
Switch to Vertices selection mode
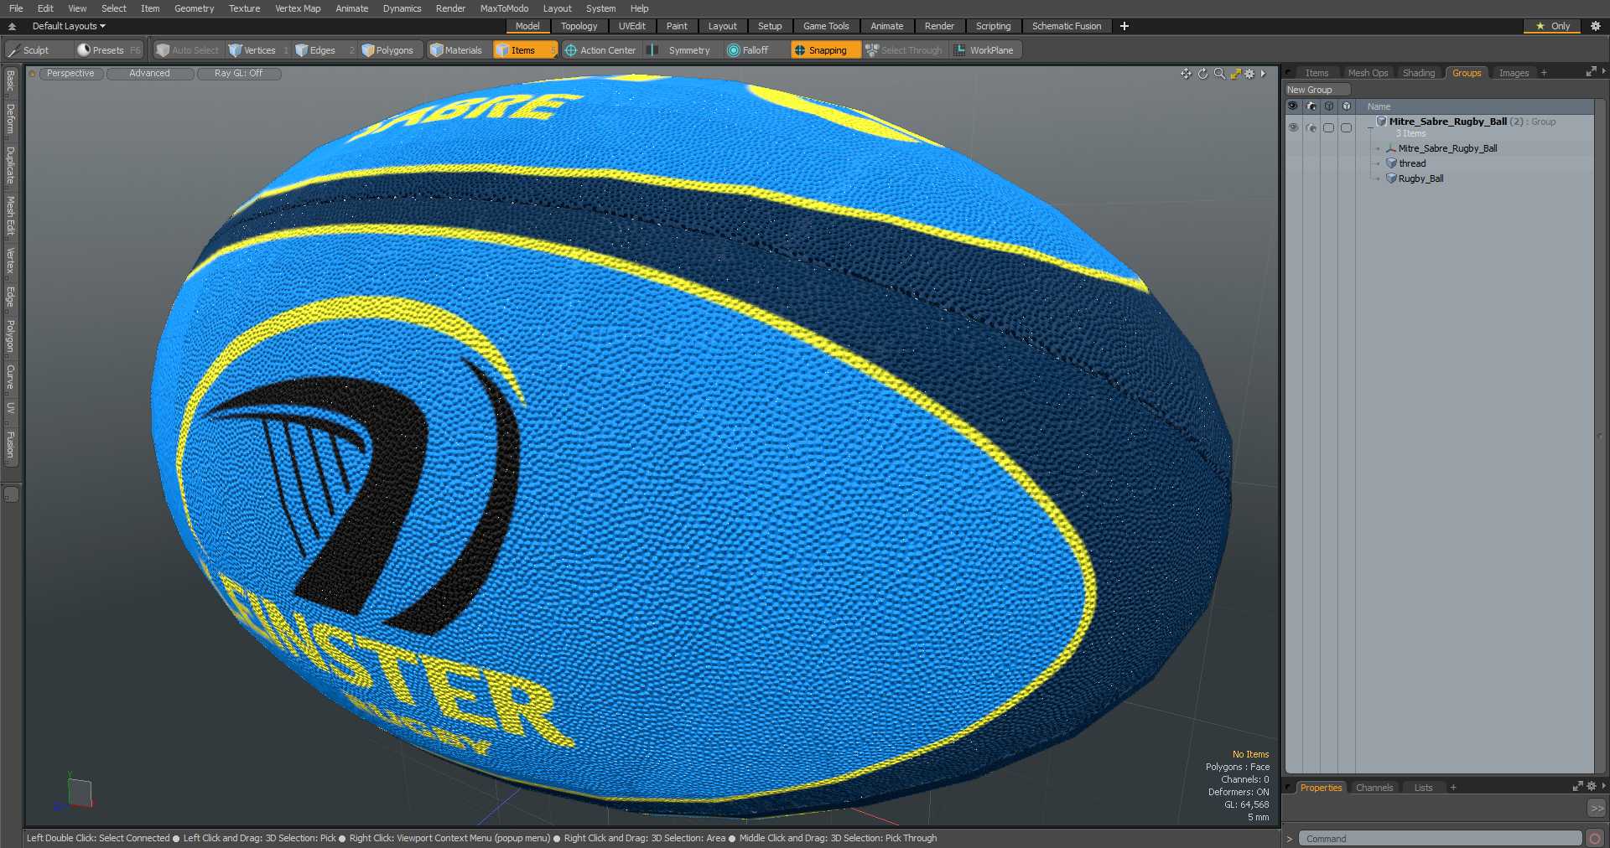click(258, 50)
